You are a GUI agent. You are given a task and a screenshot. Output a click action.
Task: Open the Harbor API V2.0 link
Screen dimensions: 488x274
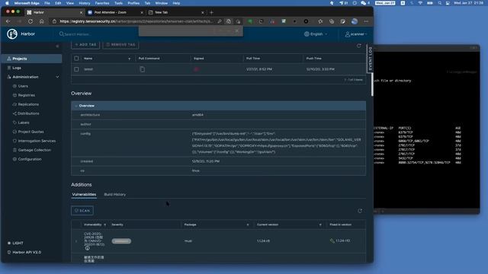[x=24, y=252]
